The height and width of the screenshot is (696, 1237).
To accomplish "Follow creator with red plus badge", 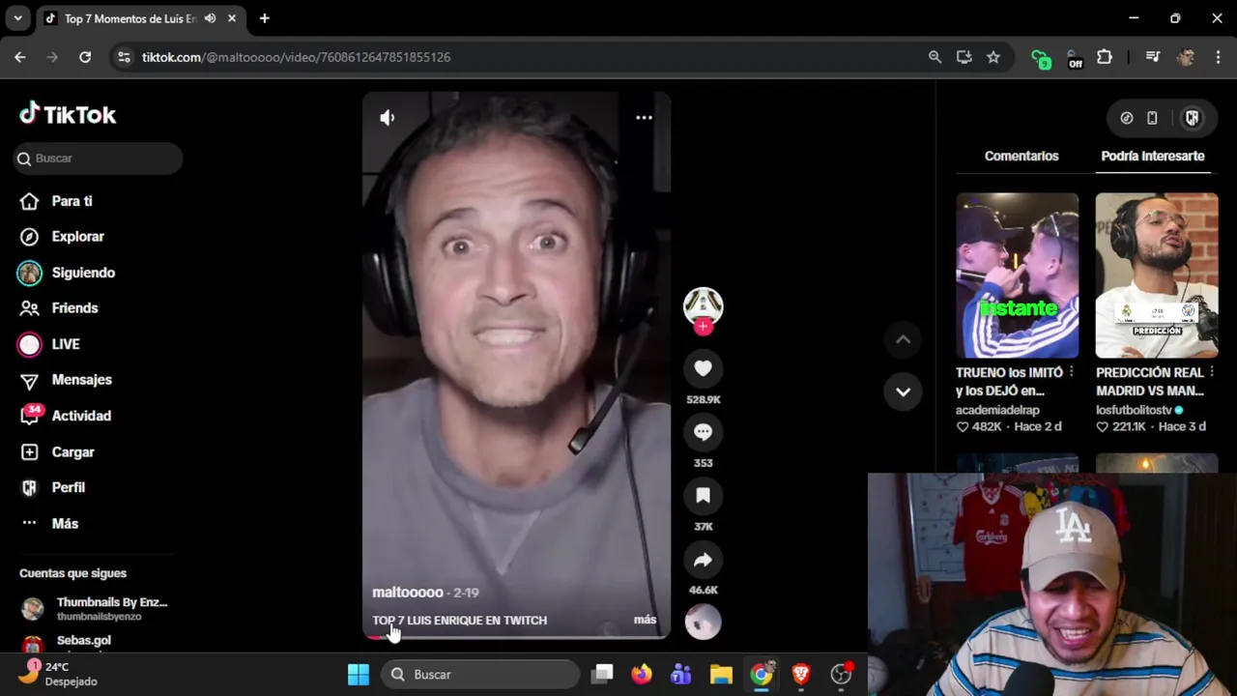I will (703, 327).
